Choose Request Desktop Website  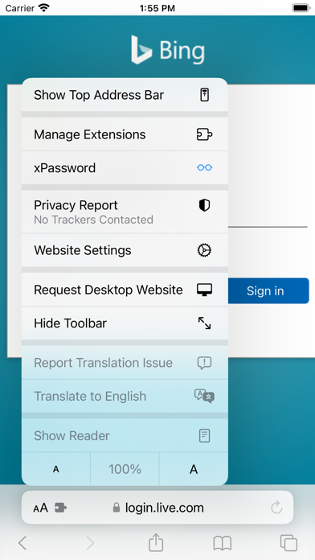(125, 290)
